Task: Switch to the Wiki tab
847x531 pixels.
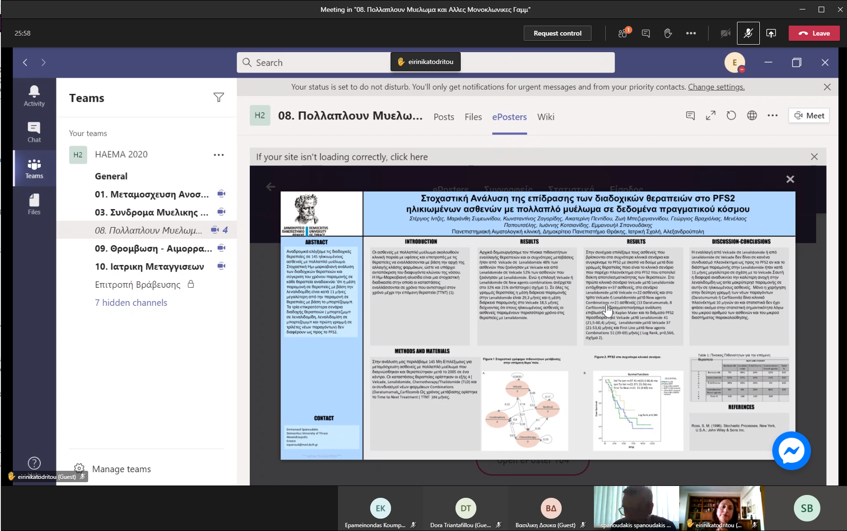Action: pos(546,117)
